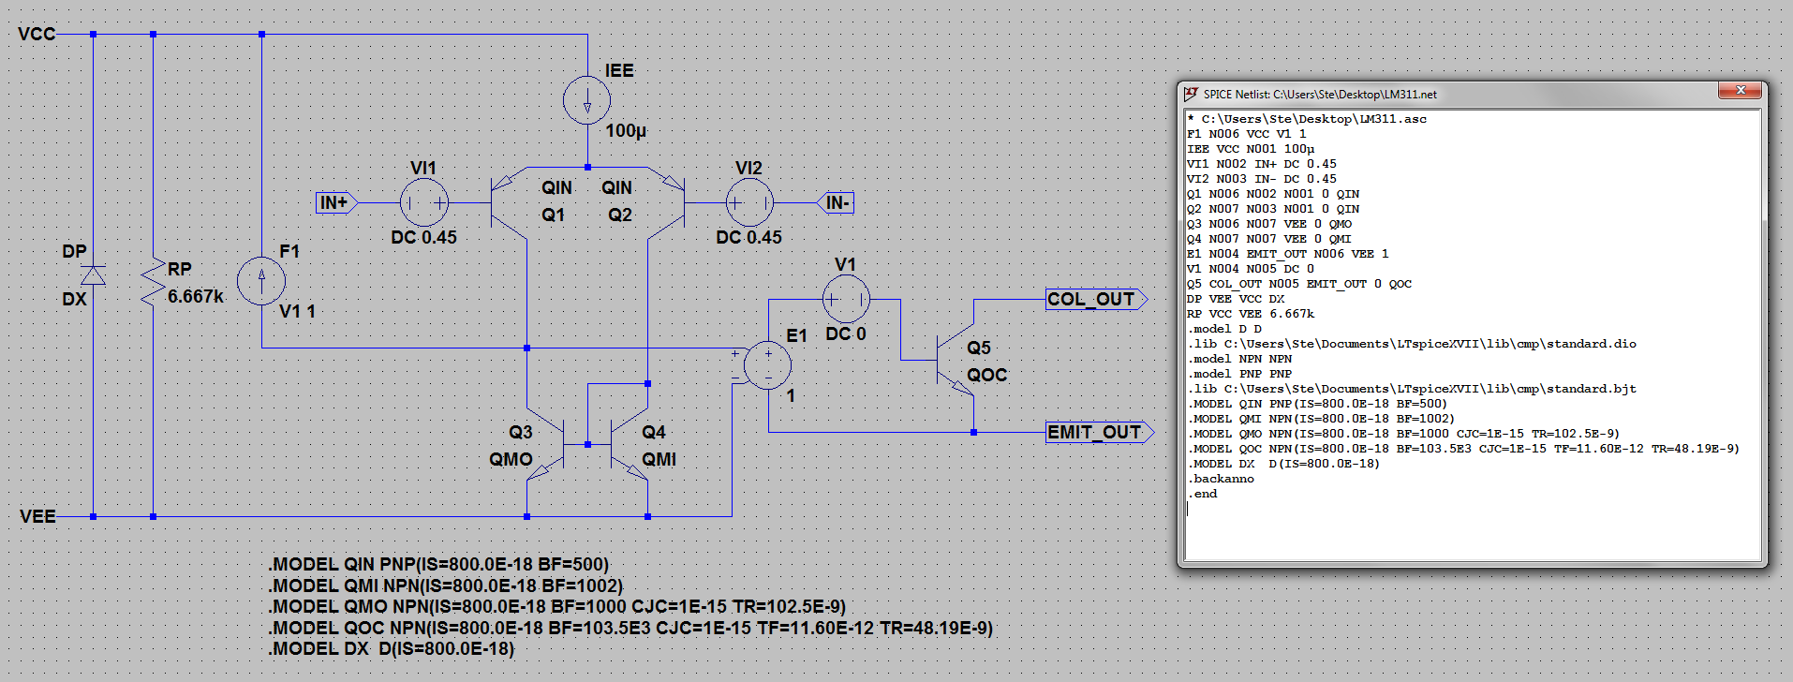Click the QMI model label by Q4
This screenshot has width=1793, height=682.
[659, 459]
